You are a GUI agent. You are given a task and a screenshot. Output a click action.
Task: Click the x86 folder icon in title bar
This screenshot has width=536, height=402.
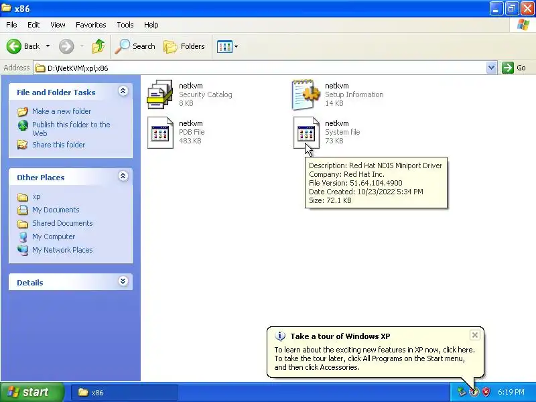6,8
